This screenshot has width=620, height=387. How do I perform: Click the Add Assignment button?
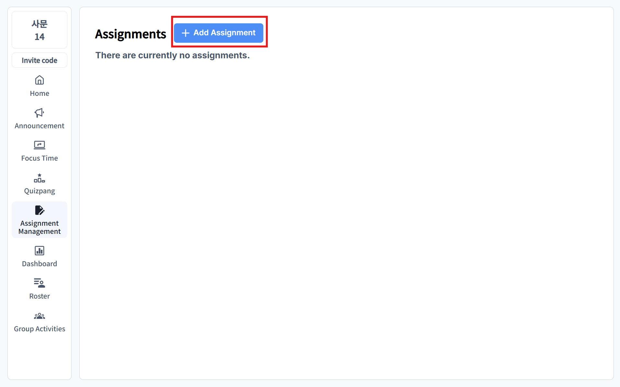219,33
